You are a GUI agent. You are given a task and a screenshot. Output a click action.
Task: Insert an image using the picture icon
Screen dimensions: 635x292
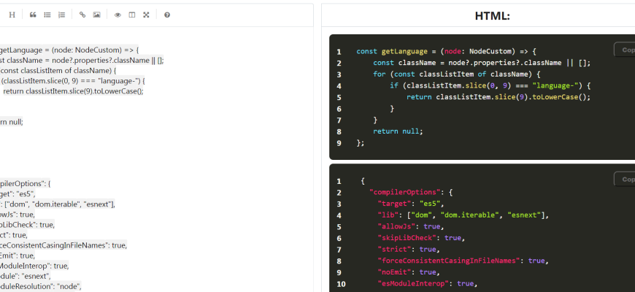[x=96, y=15]
